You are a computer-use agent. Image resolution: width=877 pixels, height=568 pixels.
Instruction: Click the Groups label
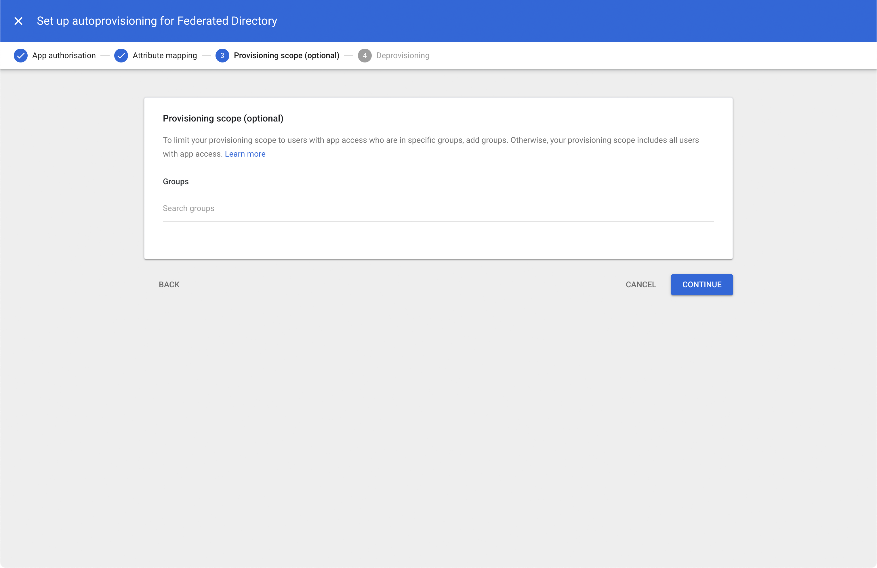point(176,182)
